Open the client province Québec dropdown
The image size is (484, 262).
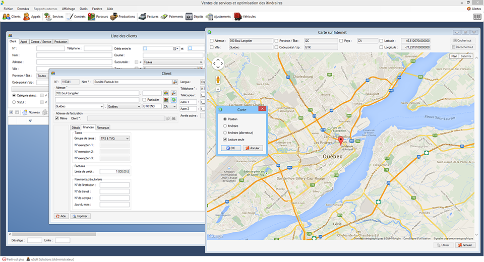pyautogui.click(x=124, y=106)
